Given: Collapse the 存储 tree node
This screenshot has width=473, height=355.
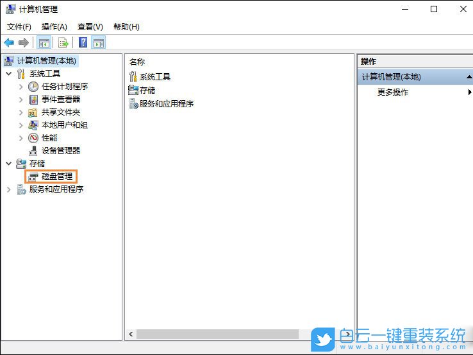Looking at the screenshot, I should pos(9,164).
